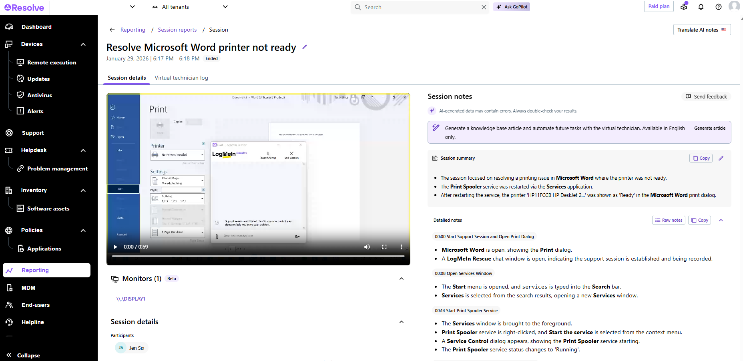Select the Session details tab
Viewport: 743px width, 361px height.
click(x=127, y=78)
